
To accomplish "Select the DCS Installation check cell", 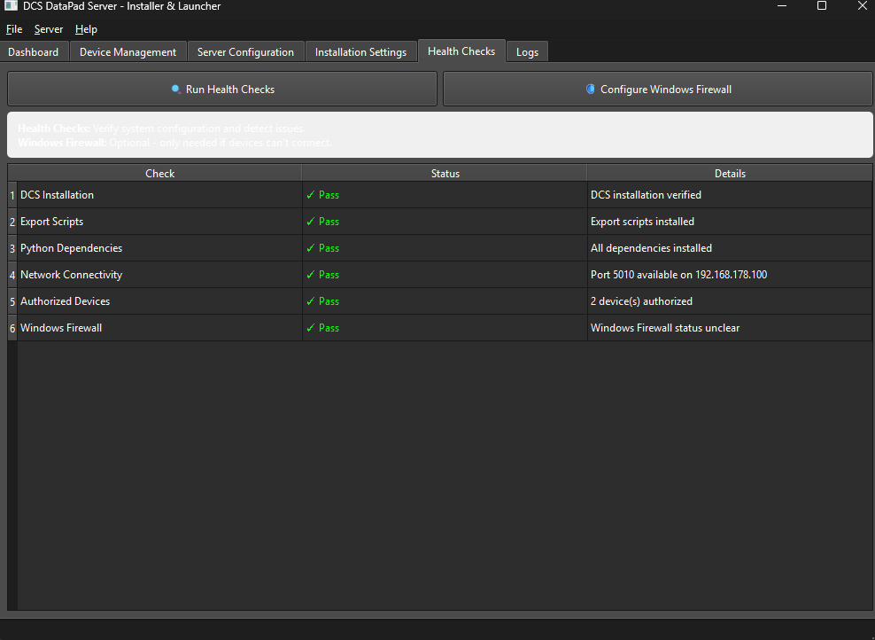I will tap(160, 195).
